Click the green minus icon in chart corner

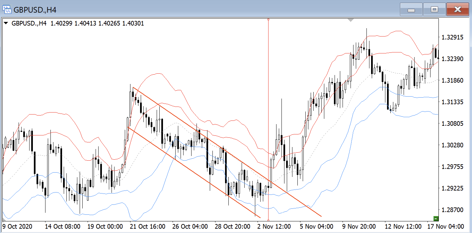click(436, 218)
